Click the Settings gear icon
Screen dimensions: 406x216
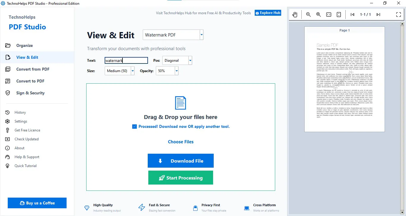8,121
